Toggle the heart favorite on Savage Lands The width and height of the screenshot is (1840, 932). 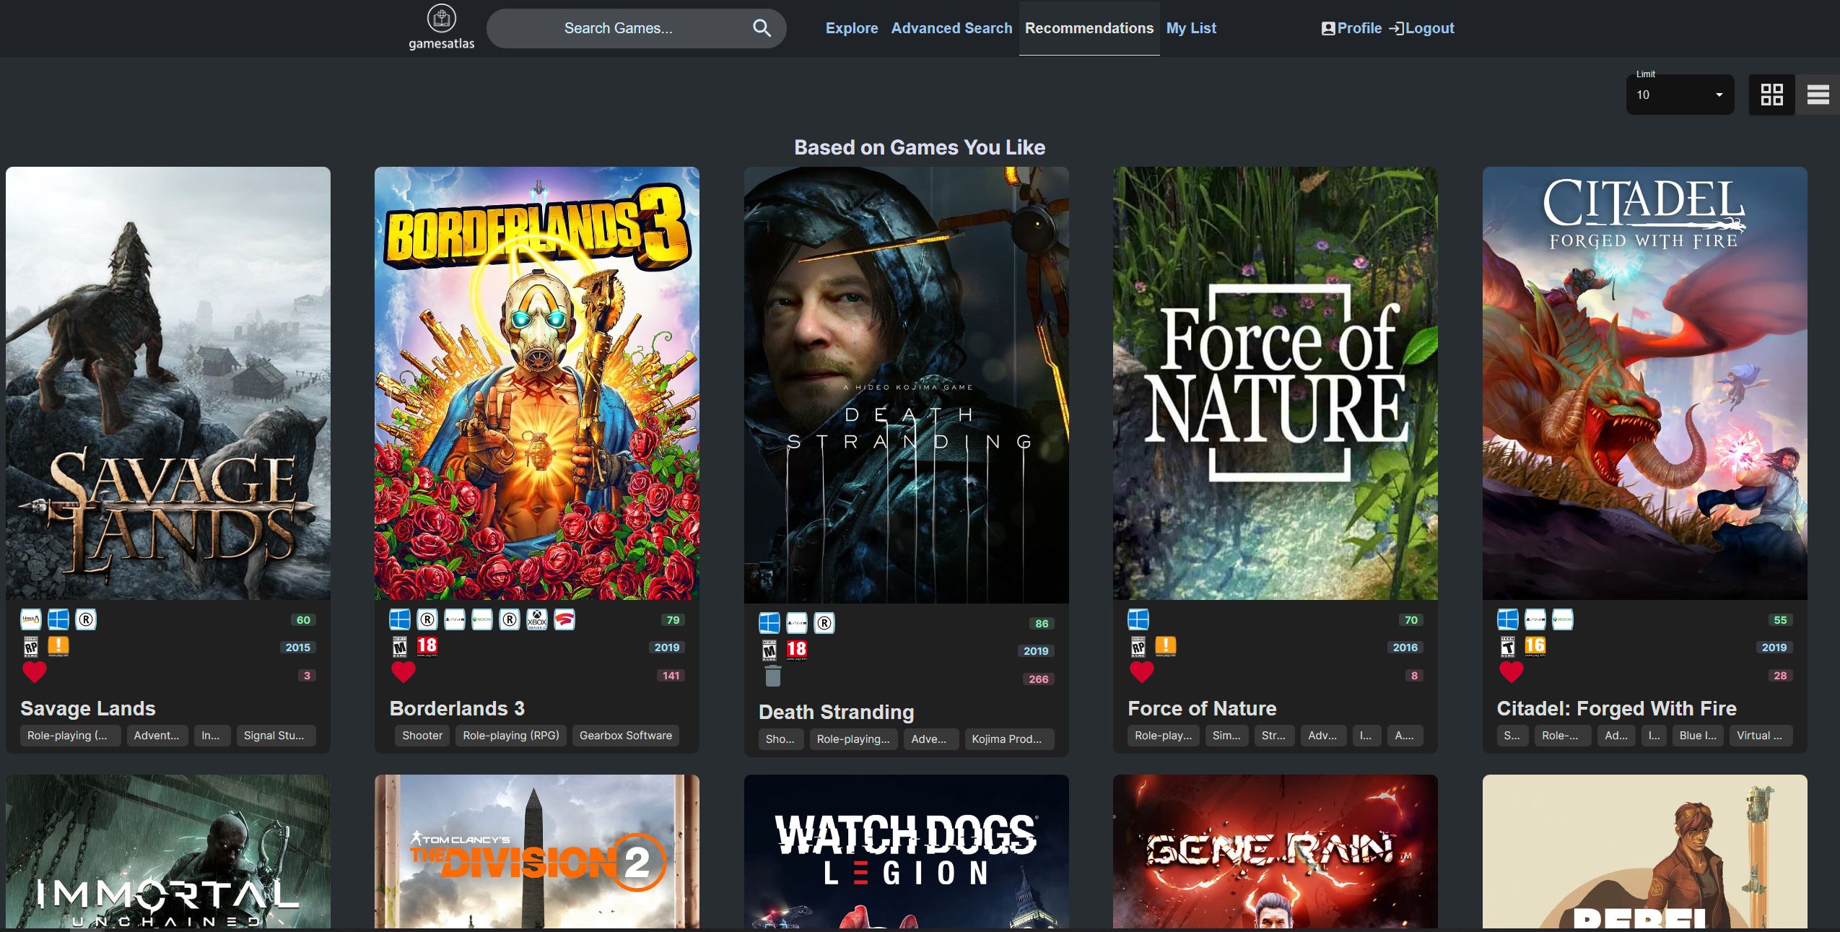(35, 672)
